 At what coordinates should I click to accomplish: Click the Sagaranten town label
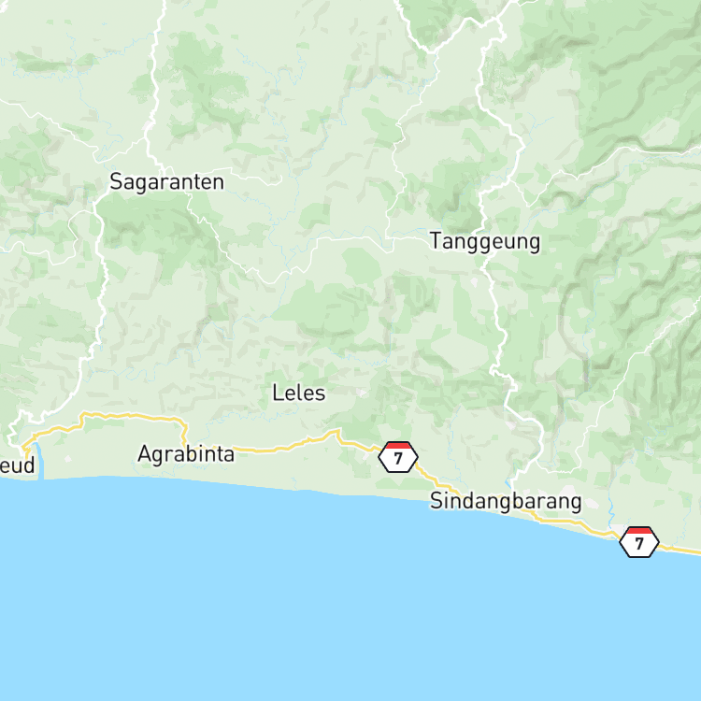point(166,182)
